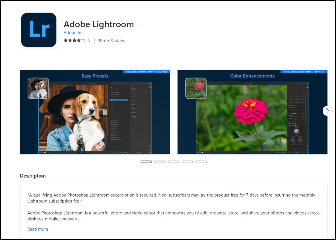The height and width of the screenshot is (240, 336).
Task: Click the rating count number 3
Action: pos(89,41)
